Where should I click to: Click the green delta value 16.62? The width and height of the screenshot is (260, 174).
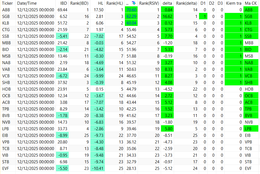click(167, 17)
